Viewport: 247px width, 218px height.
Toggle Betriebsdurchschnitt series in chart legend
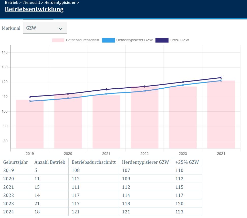(75, 40)
